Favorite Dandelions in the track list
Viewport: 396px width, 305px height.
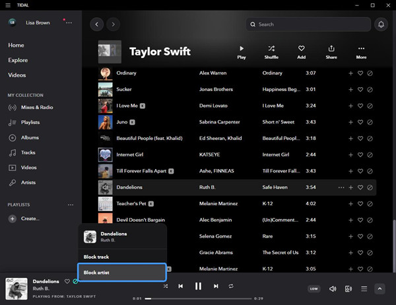[360, 187]
